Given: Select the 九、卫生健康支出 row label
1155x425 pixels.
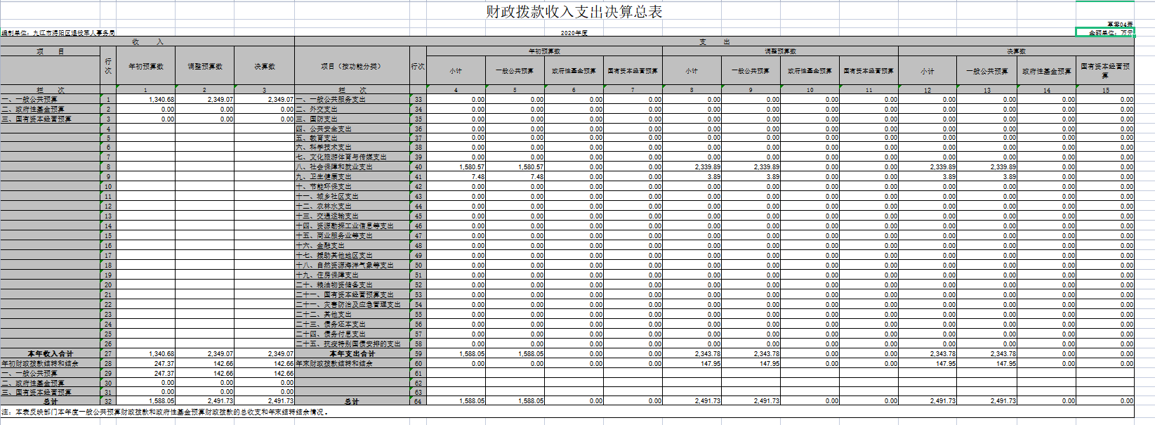Looking at the screenshot, I should point(324,177).
